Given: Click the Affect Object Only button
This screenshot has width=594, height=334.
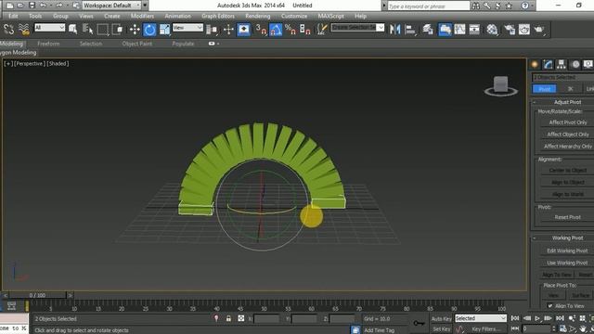Looking at the screenshot, I should click(x=567, y=135).
